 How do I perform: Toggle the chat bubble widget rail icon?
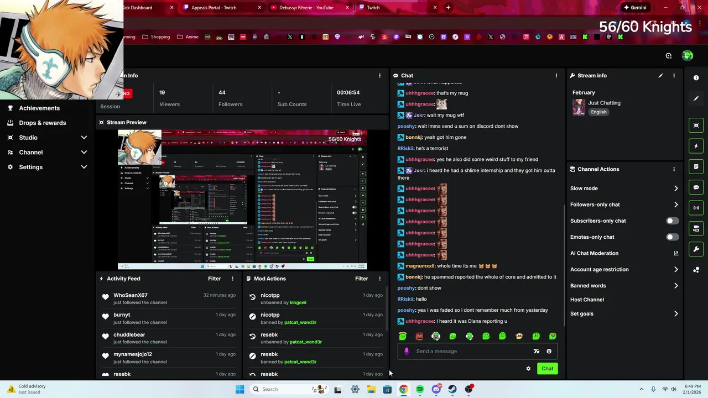696,187
